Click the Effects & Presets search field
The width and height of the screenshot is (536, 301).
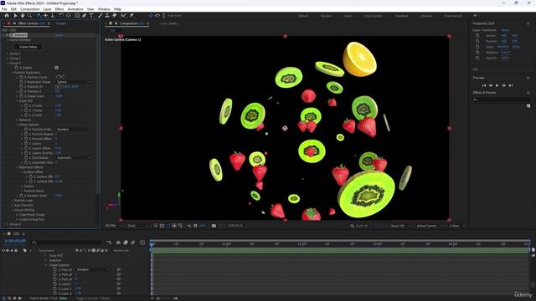(x=501, y=99)
